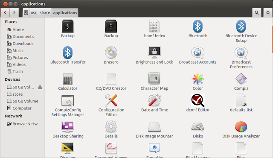273x158 pixels.
Task: Eject the 50 GB Volume
Action: coord(40,87)
